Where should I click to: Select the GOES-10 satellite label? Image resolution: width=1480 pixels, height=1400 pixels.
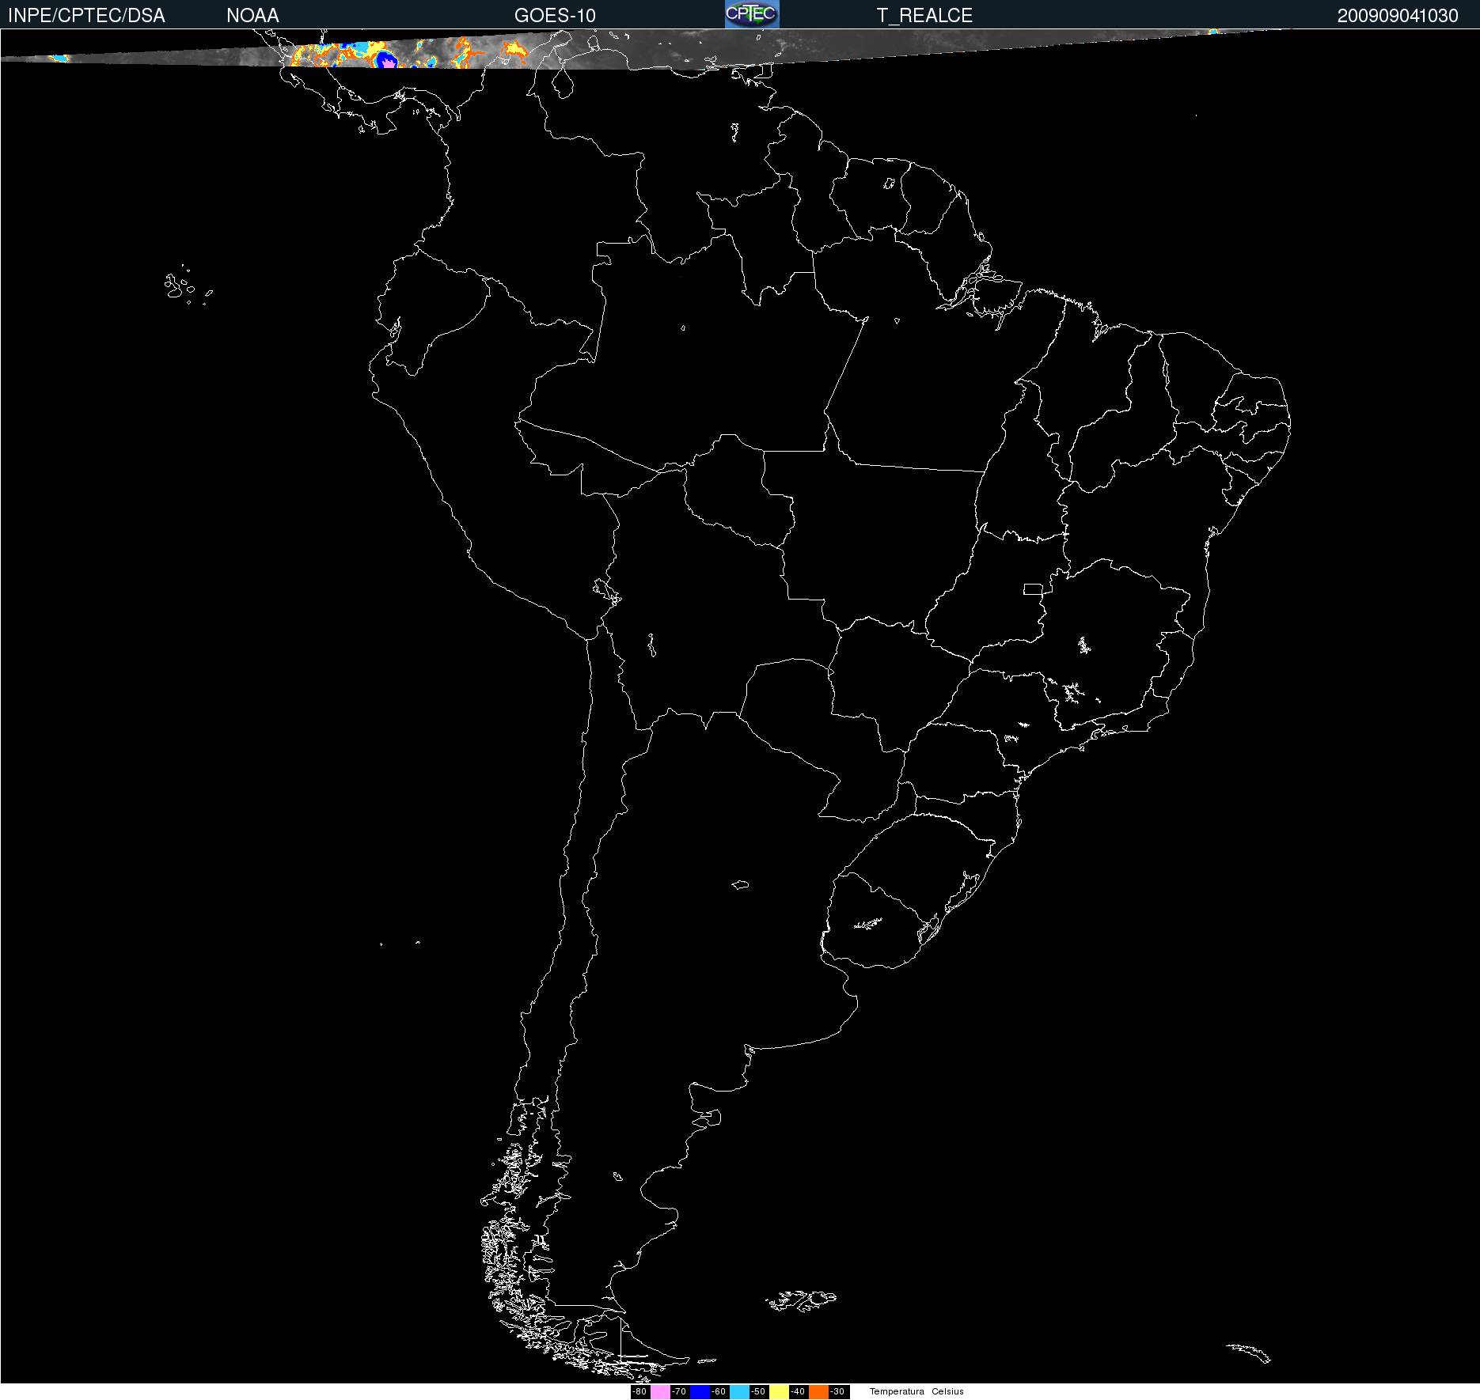555,16
